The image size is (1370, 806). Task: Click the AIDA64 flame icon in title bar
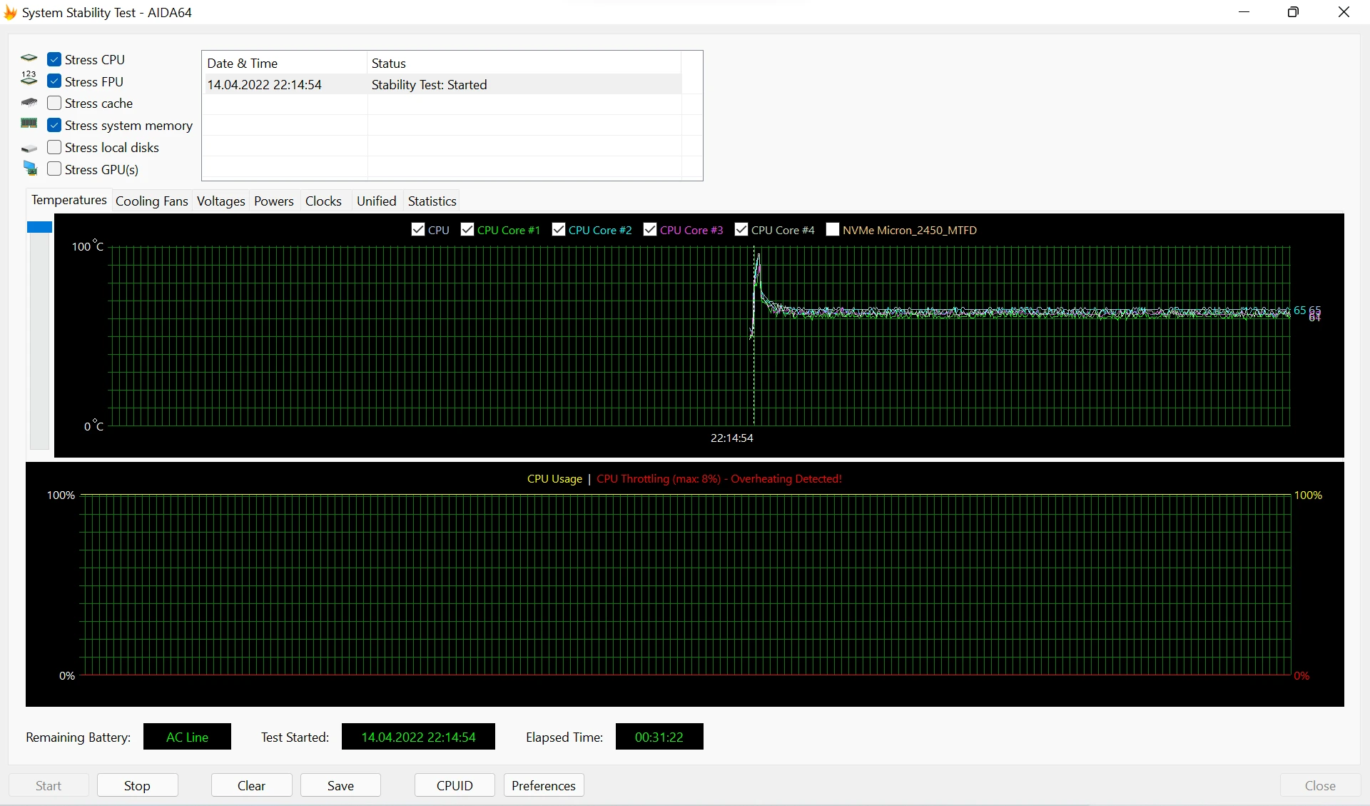pos(11,12)
